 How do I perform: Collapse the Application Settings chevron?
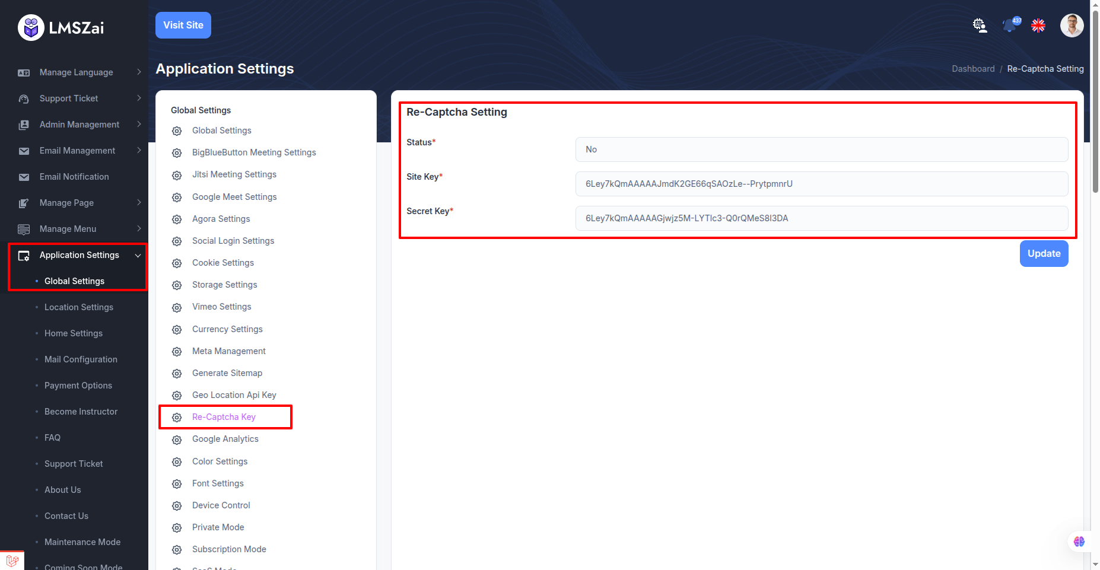138,255
